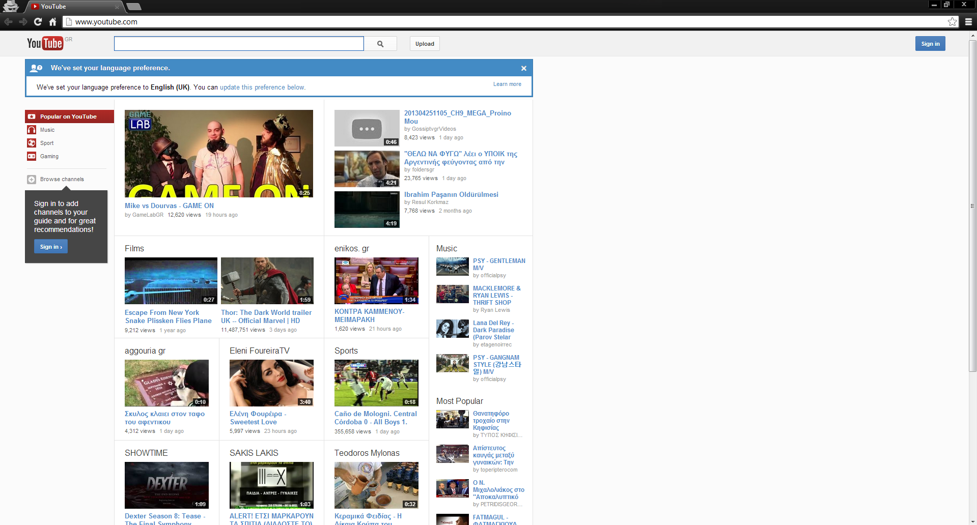
Task: Open MACKLEMORE & RYAN LEWIS THRIFT SHOP link
Action: pyautogui.click(x=497, y=296)
